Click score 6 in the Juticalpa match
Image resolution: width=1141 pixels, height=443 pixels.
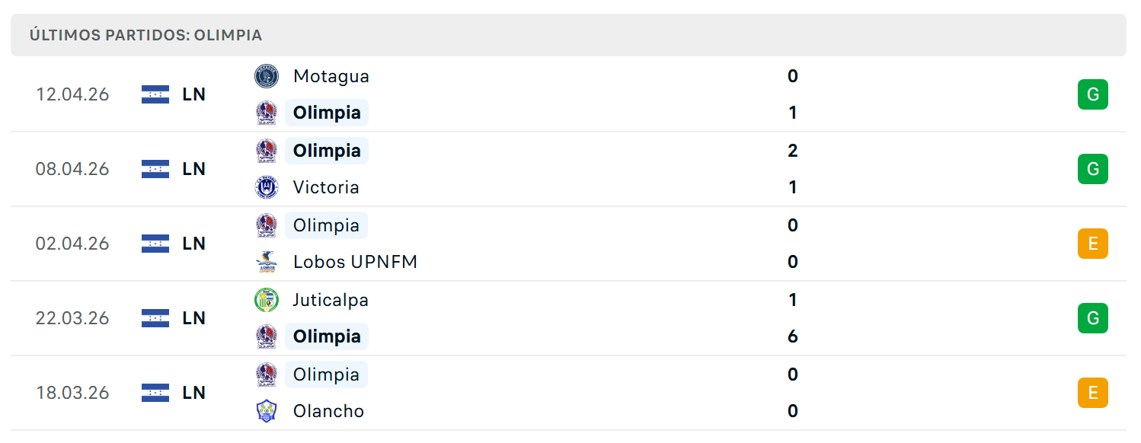(x=793, y=336)
